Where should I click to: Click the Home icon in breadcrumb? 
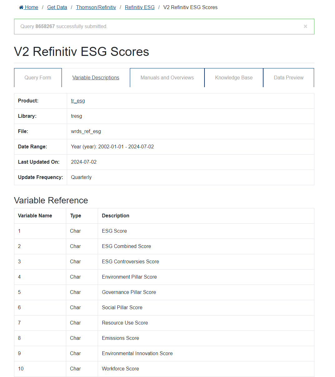click(21, 7)
